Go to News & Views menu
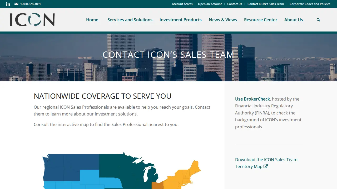Screen dimensions: 337x189 pos(223,20)
